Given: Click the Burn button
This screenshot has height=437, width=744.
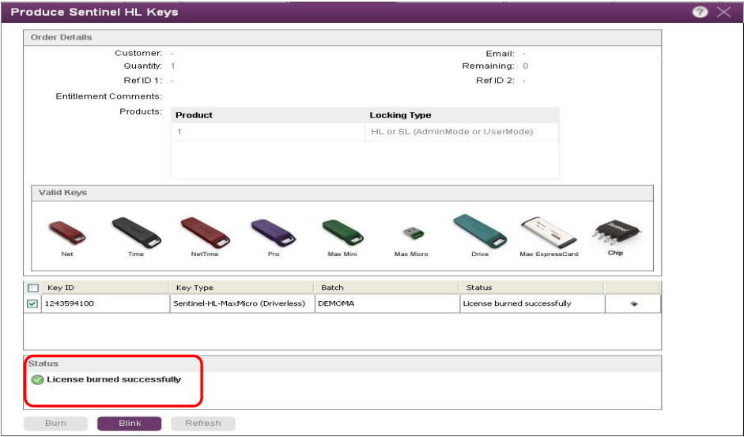Looking at the screenshot, I should coord(55,423).
